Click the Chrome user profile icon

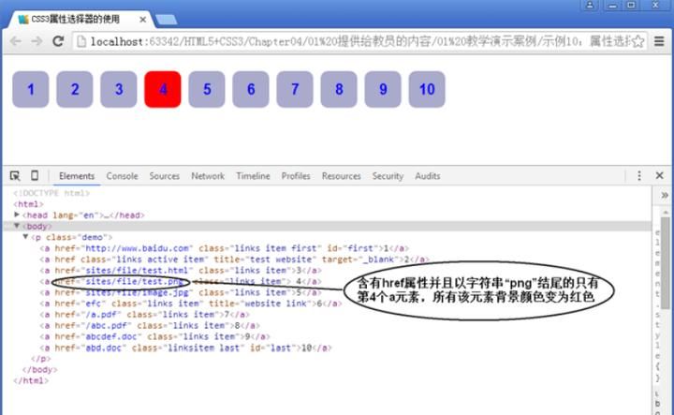(x=590, y=6)
